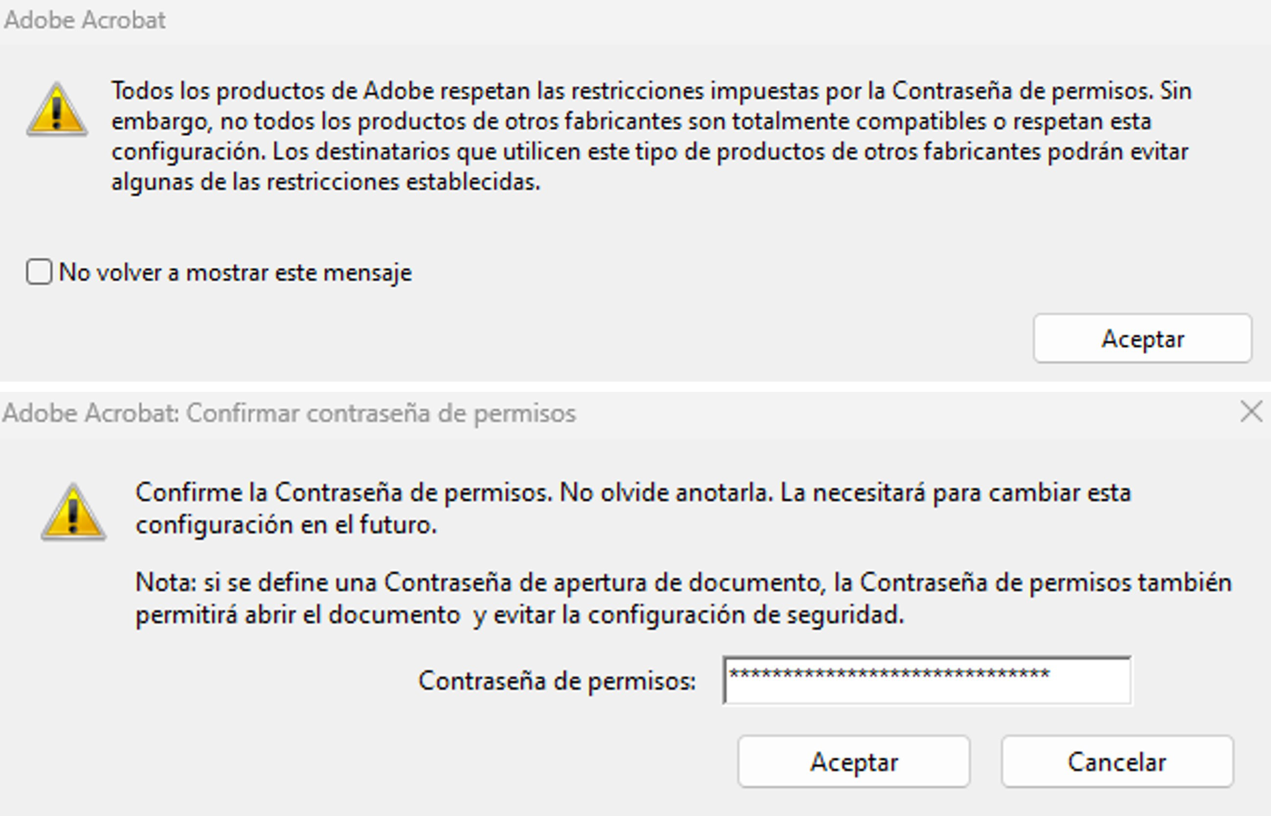
Task: Click the 'Adobe Acrobat' title bar text
Action: 85,20
